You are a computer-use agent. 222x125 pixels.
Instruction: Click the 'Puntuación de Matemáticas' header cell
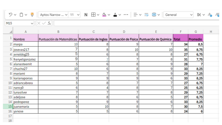[58, 38]
